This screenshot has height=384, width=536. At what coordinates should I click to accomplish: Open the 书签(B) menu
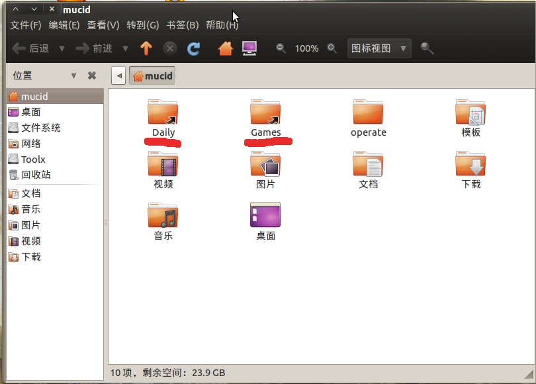pyautogui.click(x=182, y=25)
